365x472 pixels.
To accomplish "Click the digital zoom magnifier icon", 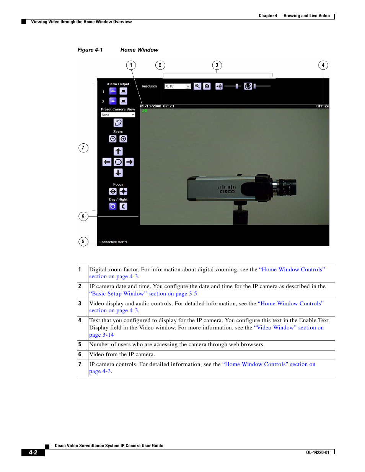I will [x=197, y=86].
